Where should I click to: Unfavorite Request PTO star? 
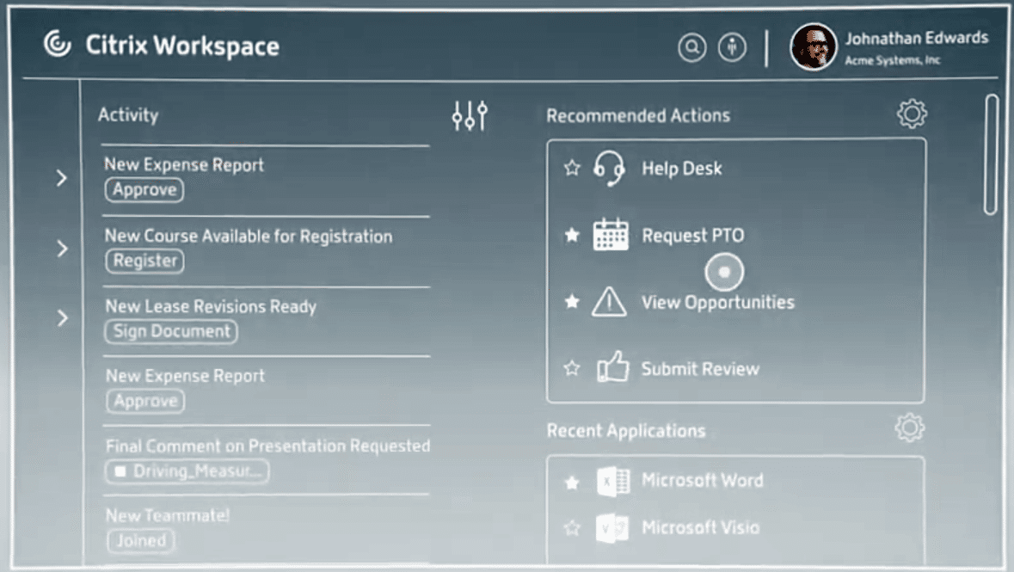click(x=572, y=234)
